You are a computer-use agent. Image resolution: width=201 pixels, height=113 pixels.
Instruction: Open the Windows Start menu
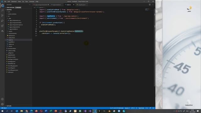pos(2,111)
